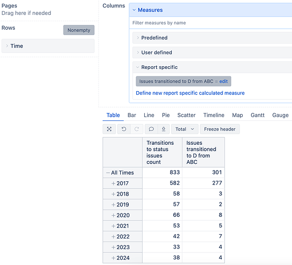
Task: Toggle the Nonempty rows button
Action: click(79, 30)
